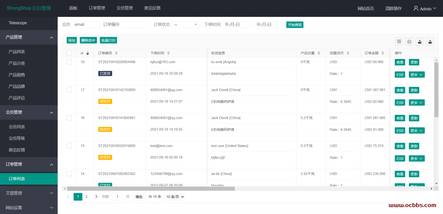Viewport: 443px width, 214px height.
Task: Click the horizontal scrollbar right arrow
Action: point(431,188)
